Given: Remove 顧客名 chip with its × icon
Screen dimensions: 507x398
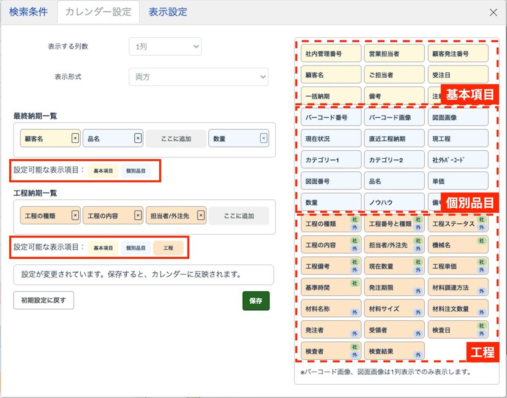Looking at the screenshot, I should pos(75,138).
